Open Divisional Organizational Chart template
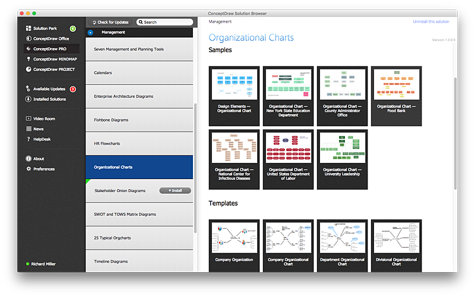475x297 pixels. click(396, 245)
